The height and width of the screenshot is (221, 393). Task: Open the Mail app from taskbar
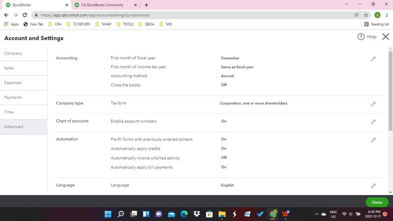[x=172, y=214]
